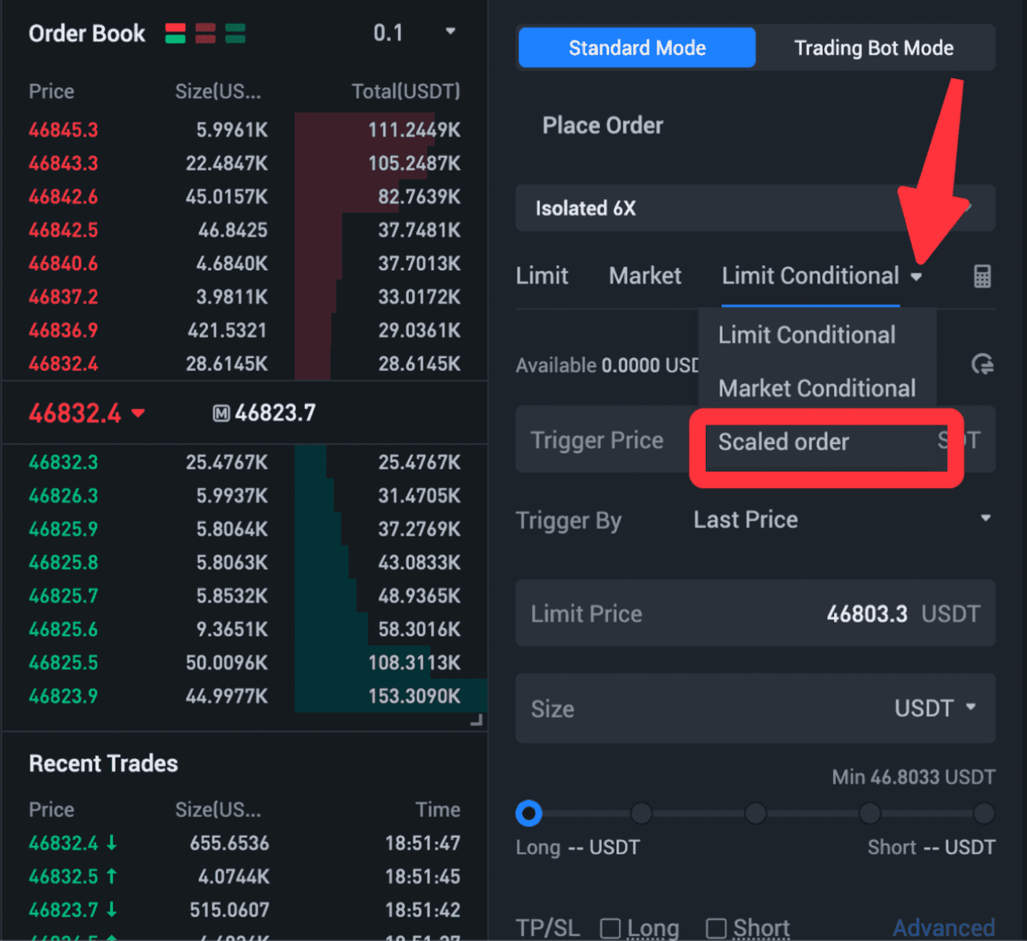
Task: Open the calculator icon
Action: tap(982, 277)
